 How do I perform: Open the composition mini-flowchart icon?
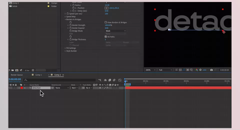click(x=100, y=80)
